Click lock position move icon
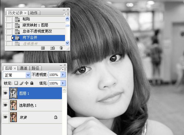Viewport: 184px width, 135px height. click(x=26, y=83)
